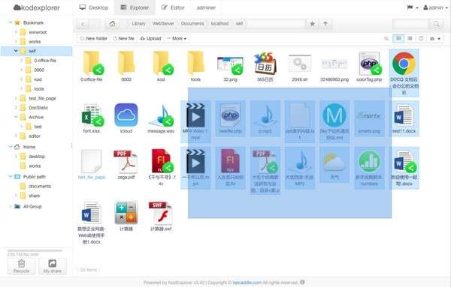Switch to icon grid view mode

[x=398, y=38]
